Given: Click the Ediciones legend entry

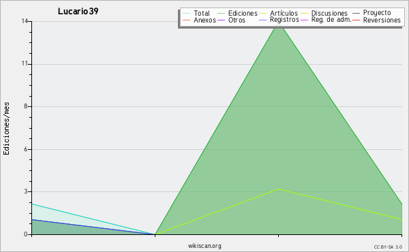Looking at the screenshot, I should click(237, 13).
